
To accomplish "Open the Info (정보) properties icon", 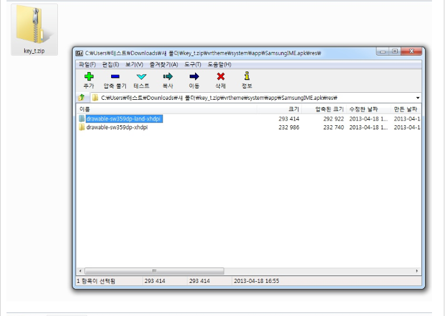I will [246, 77].
